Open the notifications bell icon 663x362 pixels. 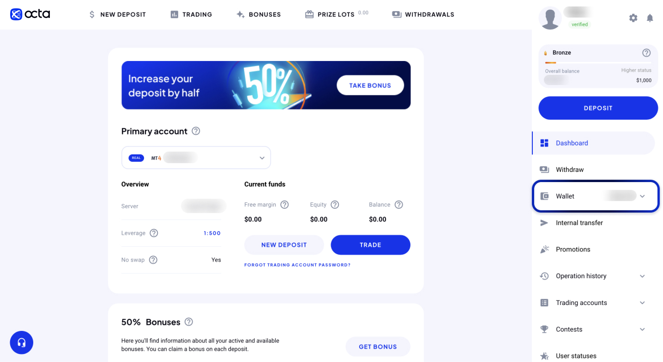pyautogui.click(x=650, y=18)
